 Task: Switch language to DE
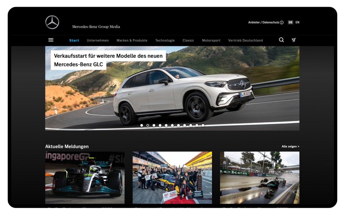(290, 22)
